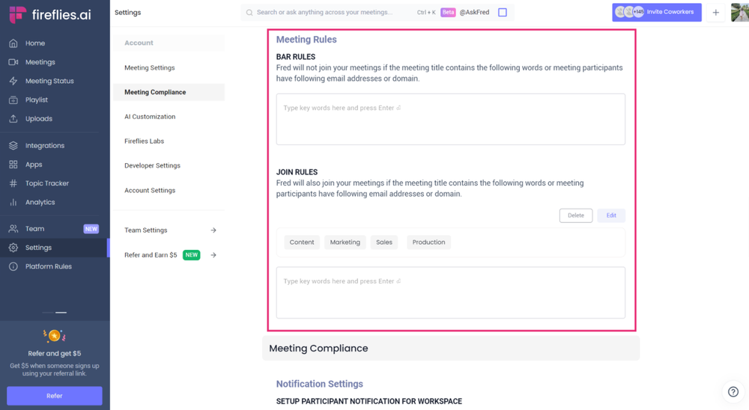Open the Analytics bar chart icon
This screenshot has width=749, height=410.
13,202
